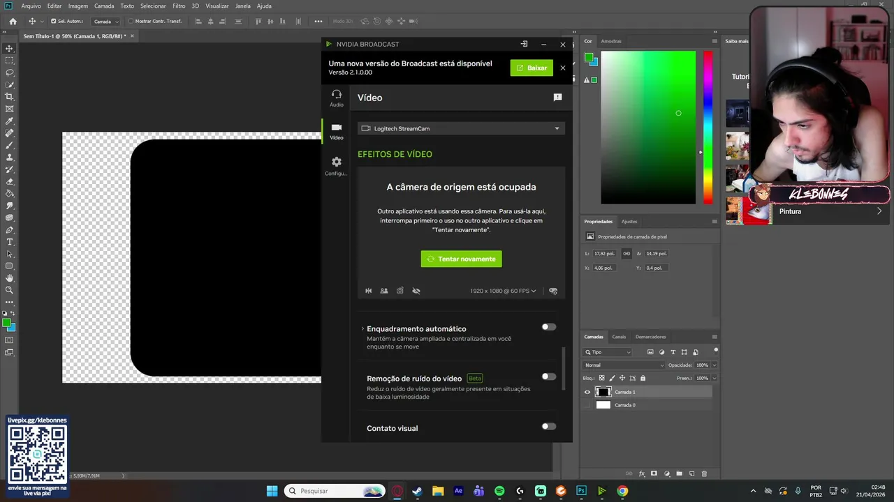
Task: Open the Opacidade value dropdown arrow
Action: (714, 365)
